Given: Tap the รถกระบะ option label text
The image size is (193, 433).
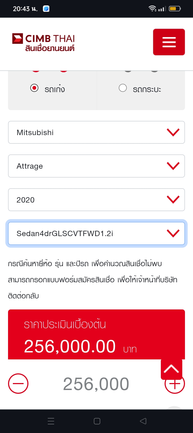Looking at the screenshot, I should tap(147, 89).
